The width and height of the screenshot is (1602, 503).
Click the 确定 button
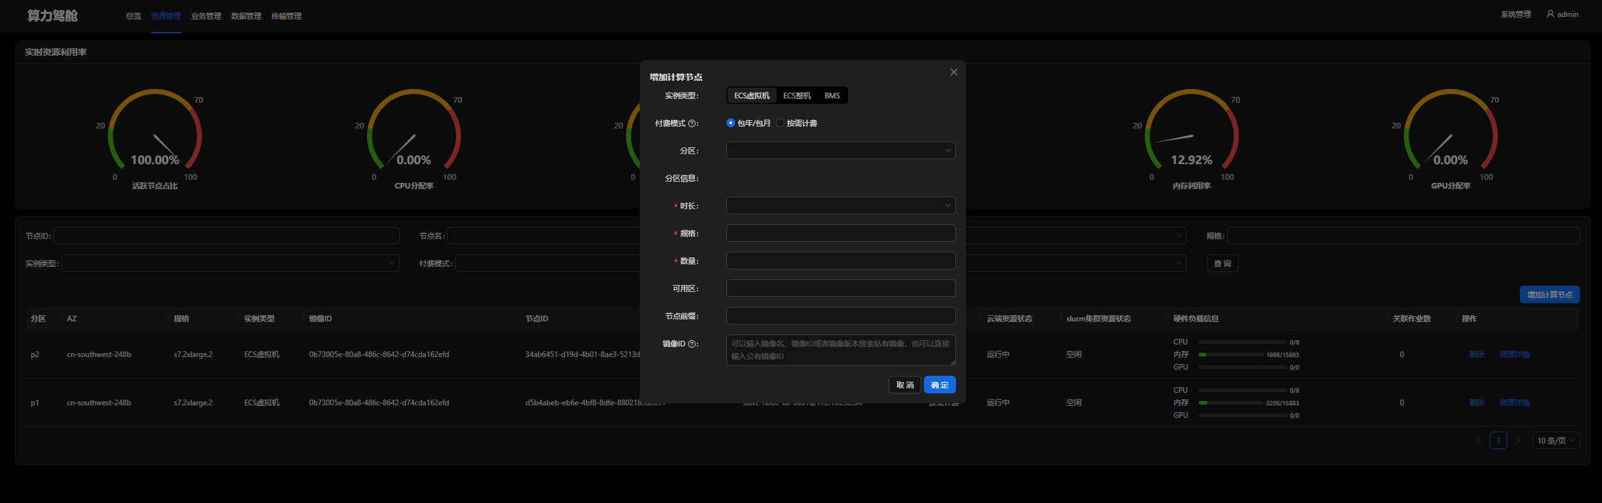940,385
